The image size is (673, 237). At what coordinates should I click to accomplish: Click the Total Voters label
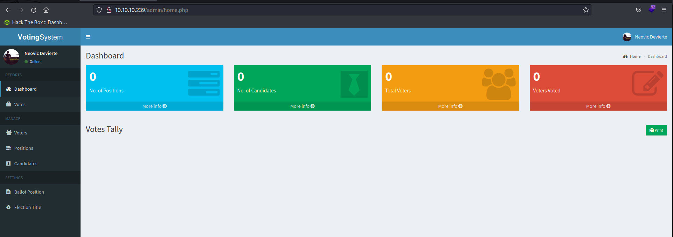point(398,91)
